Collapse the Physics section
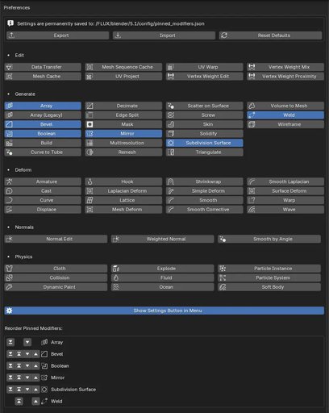329x413 pixels. [23, 257]
